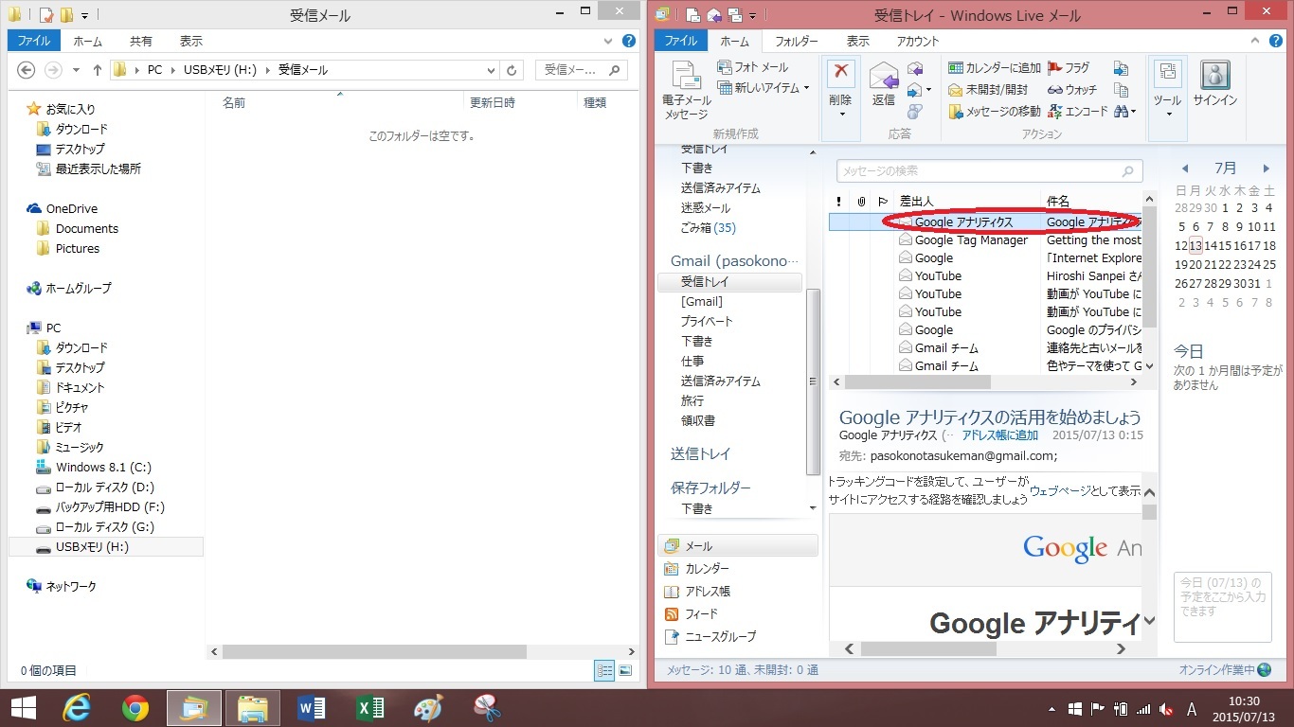The image size is (1294, 727).
Task: Go to the next month after 7月
Action: [x=1267, y=168]
